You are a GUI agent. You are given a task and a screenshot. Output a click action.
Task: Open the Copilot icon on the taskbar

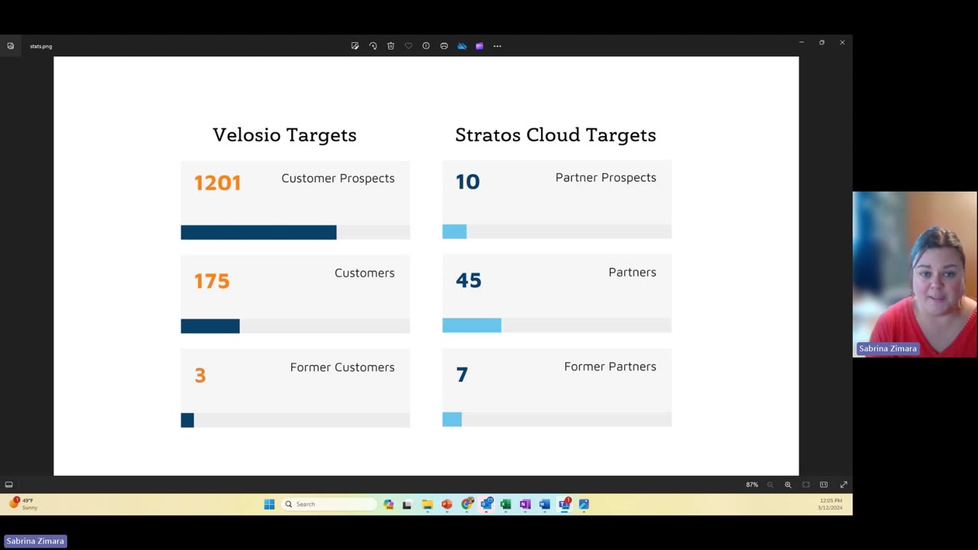coord(389,504)
